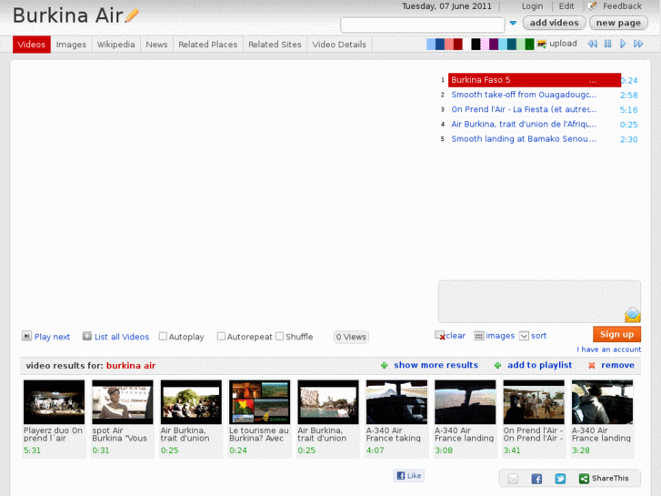Click the Feedback notepad icon

[592, 5]
